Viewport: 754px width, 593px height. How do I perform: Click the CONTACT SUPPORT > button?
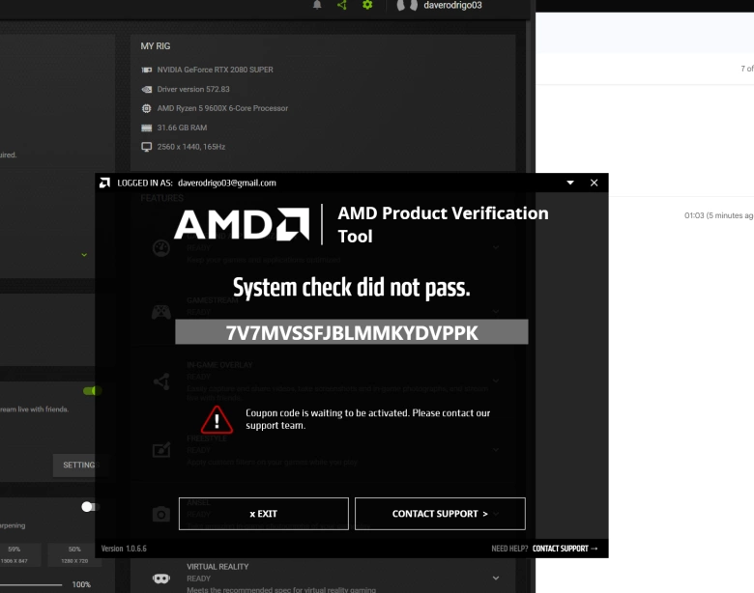point(440,514)
